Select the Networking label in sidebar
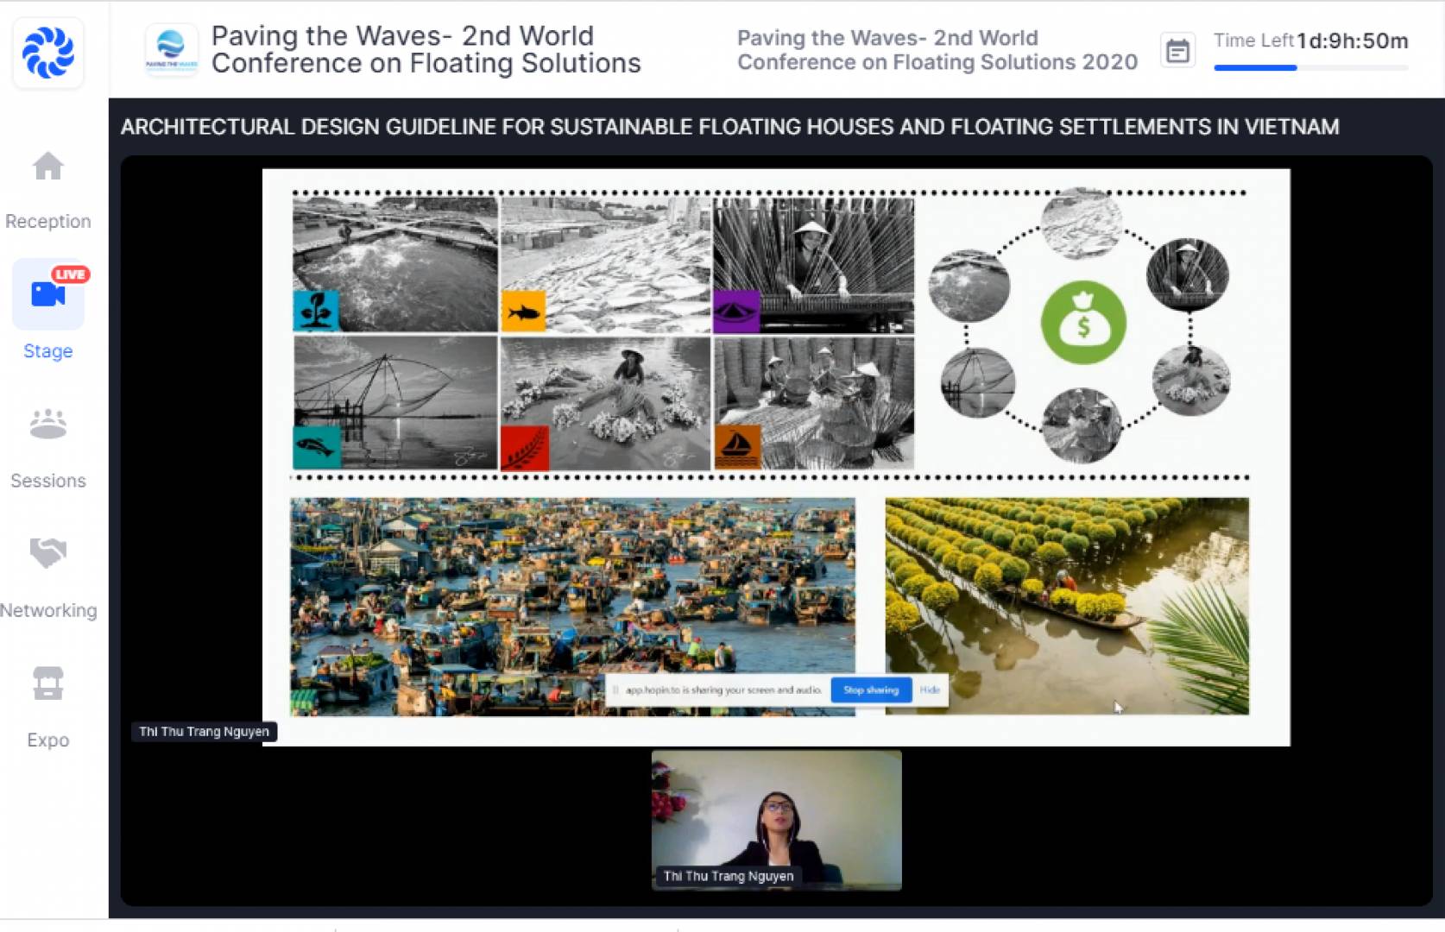1445x932 pixels. [48, 610]
